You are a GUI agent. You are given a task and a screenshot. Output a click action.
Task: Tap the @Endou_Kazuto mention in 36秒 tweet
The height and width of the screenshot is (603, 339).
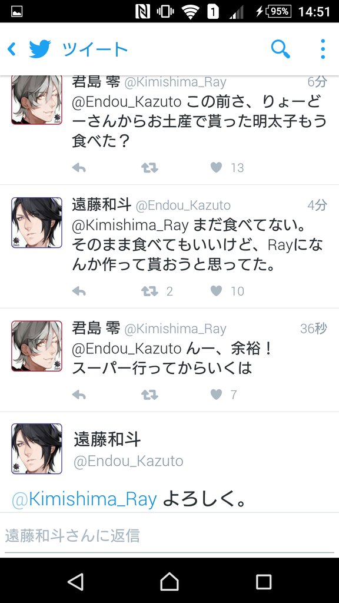coord(127,349)
